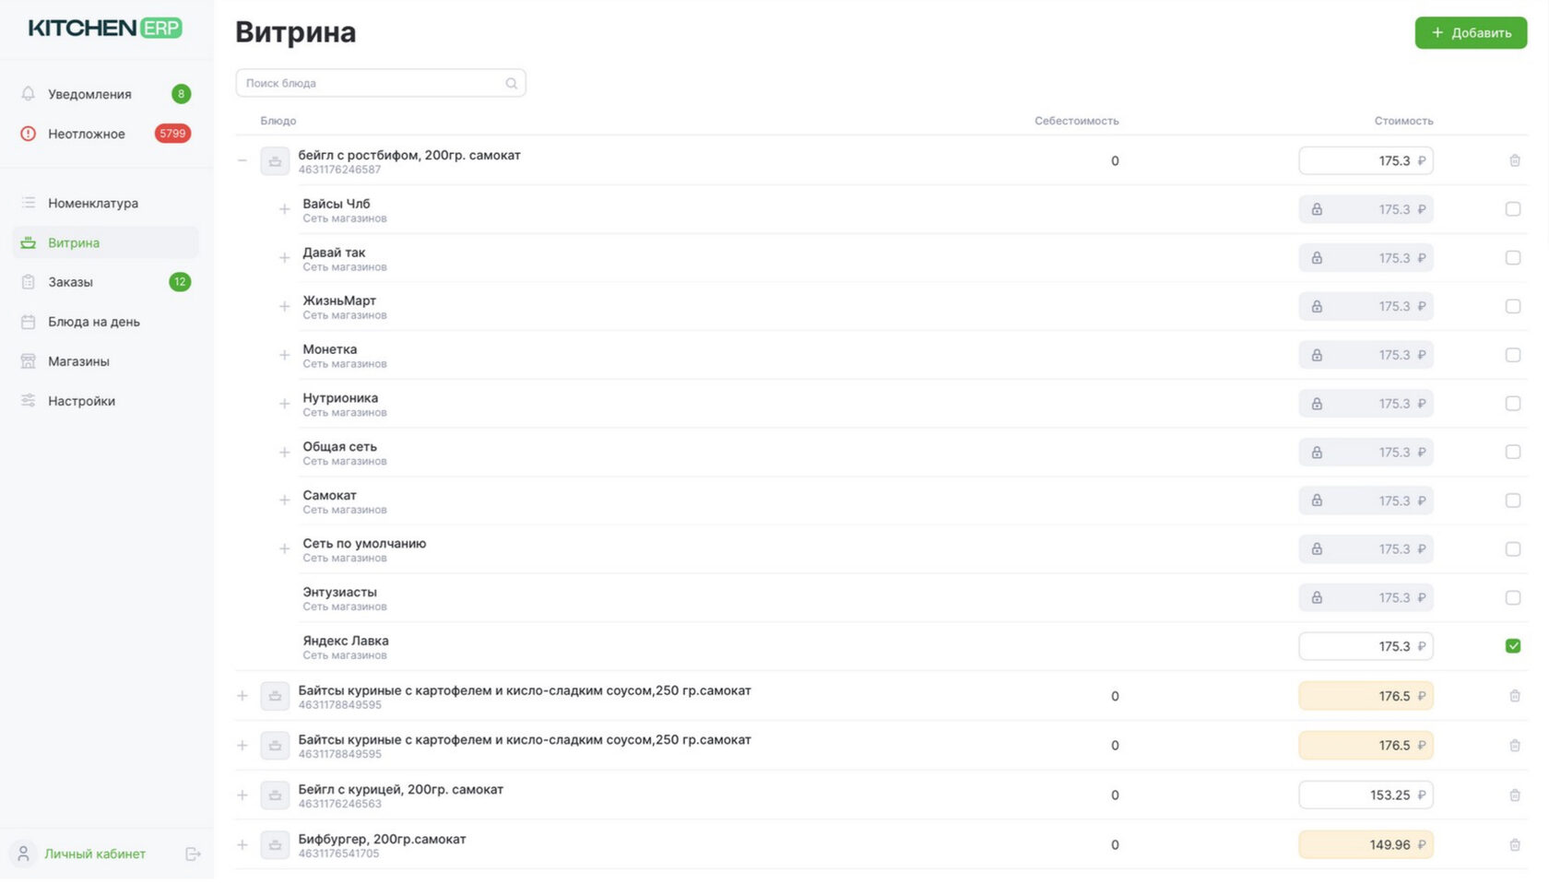Edit price 175.3 of бейгл с ростбифом
This screenshot has height=883, width=1549.
tap(1366, 160)
